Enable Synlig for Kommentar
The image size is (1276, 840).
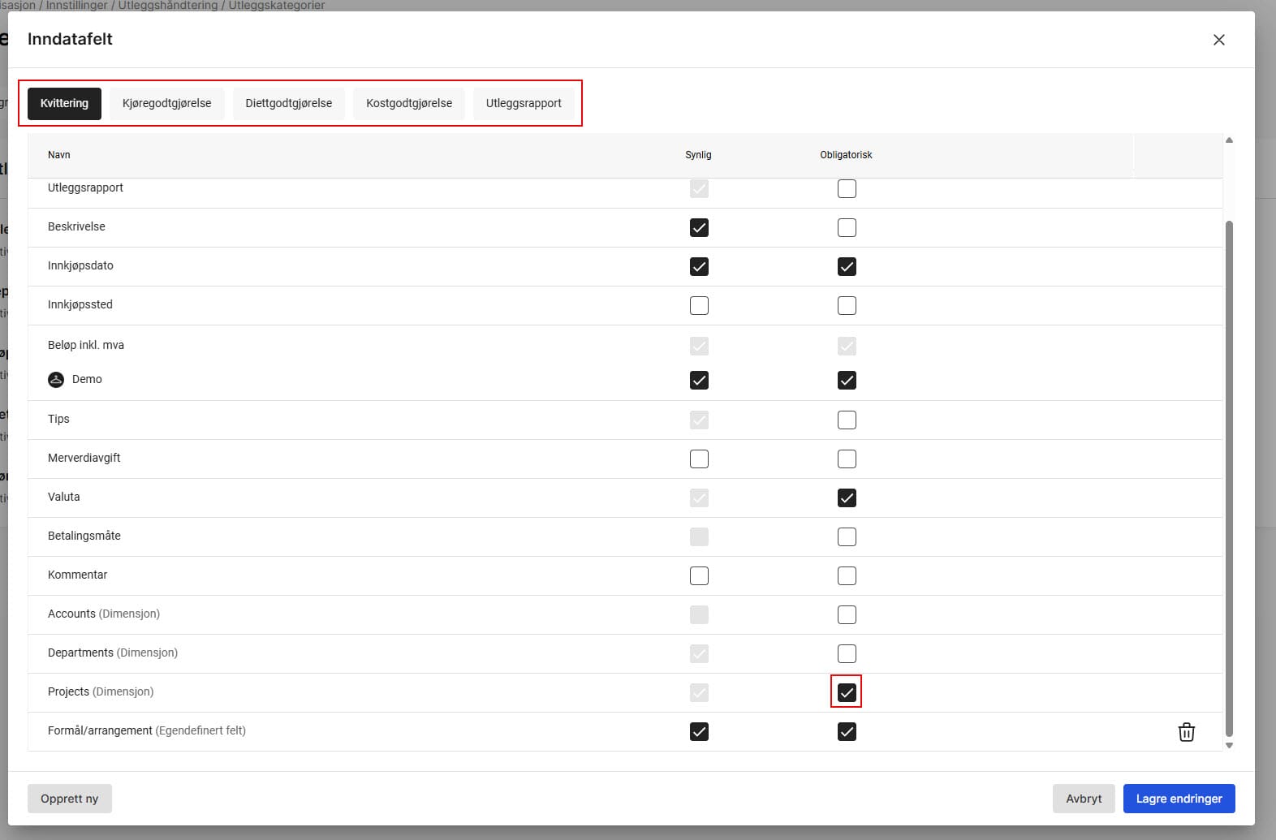pos(699,576)
